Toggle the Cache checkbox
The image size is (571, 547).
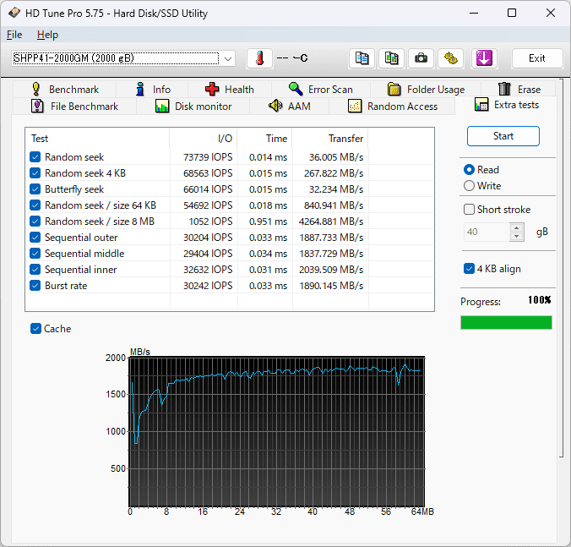click(35, 329)
